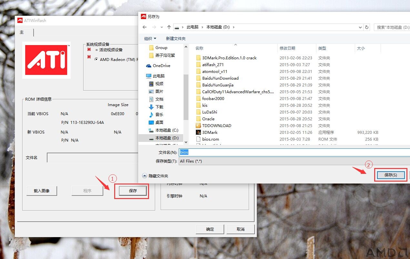Select TDDOWNLOAD folder

[213, 125]
